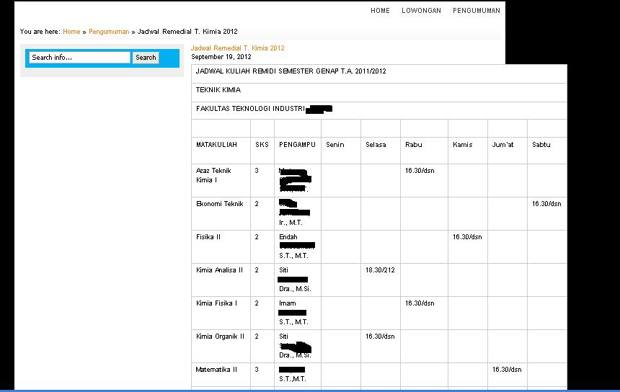The width and height of the screenshot is (620, 392).
Task: Select the 18.30/212 schedule cell
Action: pos(380,270)
